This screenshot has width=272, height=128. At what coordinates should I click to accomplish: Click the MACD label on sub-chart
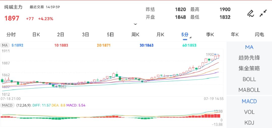coord(7,105)
